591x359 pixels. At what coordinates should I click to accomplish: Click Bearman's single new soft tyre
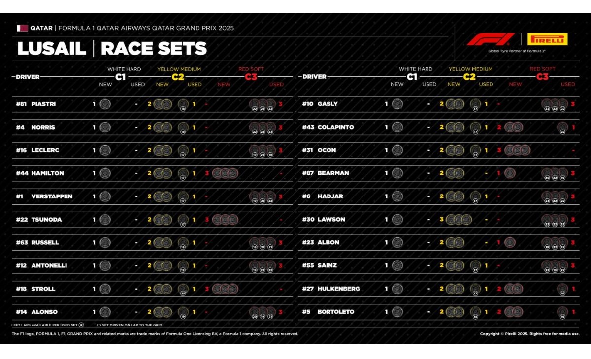(510, 173)
